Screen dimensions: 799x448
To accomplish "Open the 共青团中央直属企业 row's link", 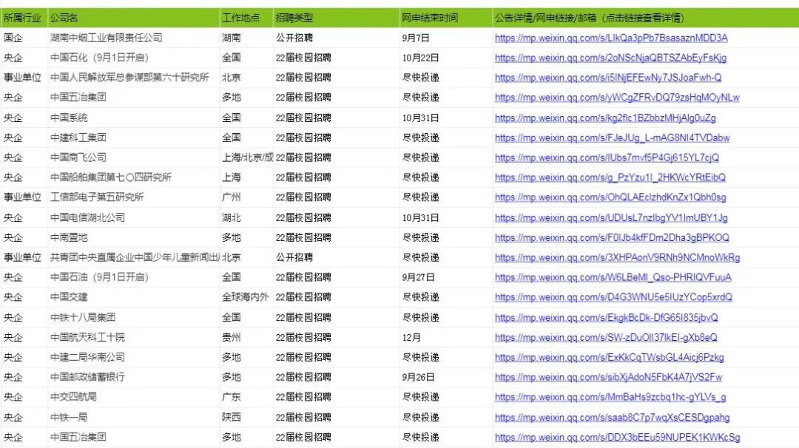I will point(617,257).
